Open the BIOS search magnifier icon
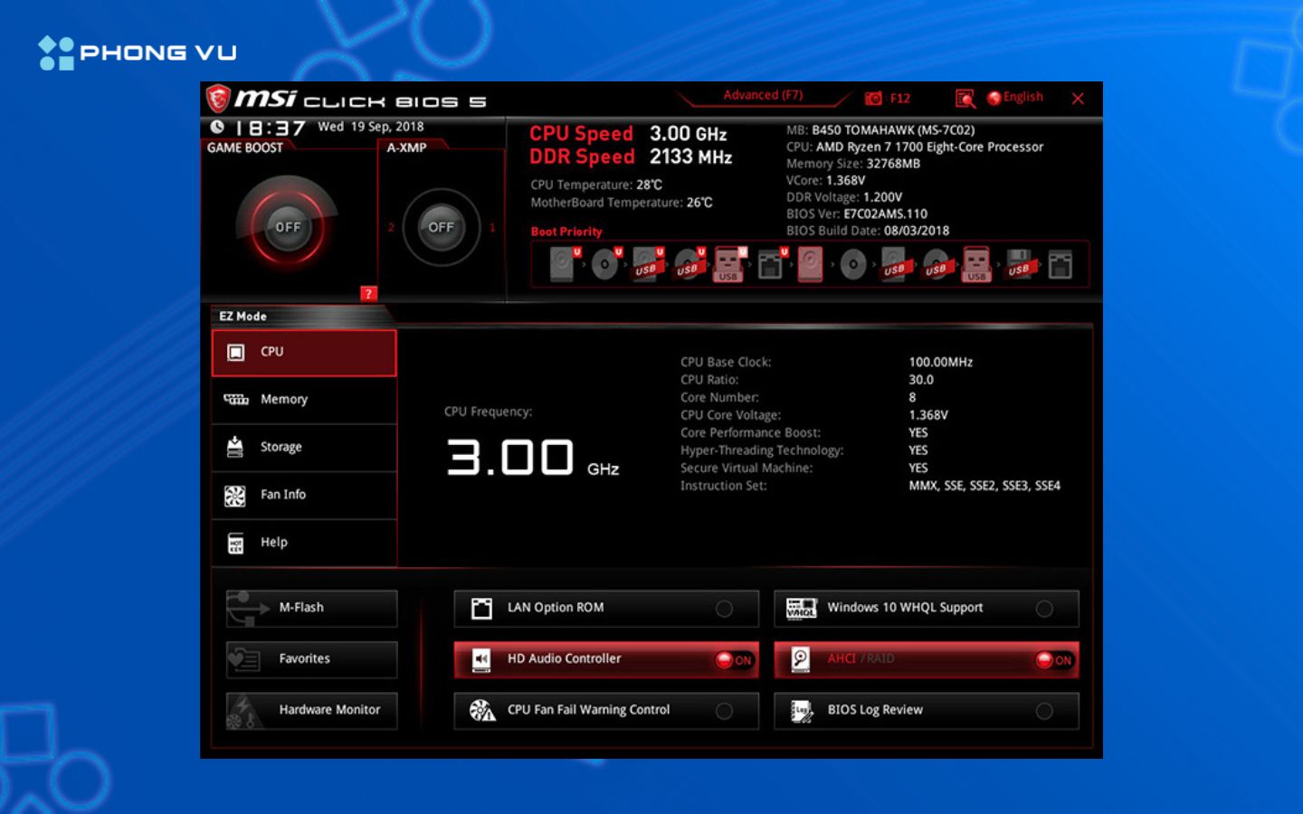Image resolution: width=1303 pixels, height=814 pixels. (x=965, y=99)
